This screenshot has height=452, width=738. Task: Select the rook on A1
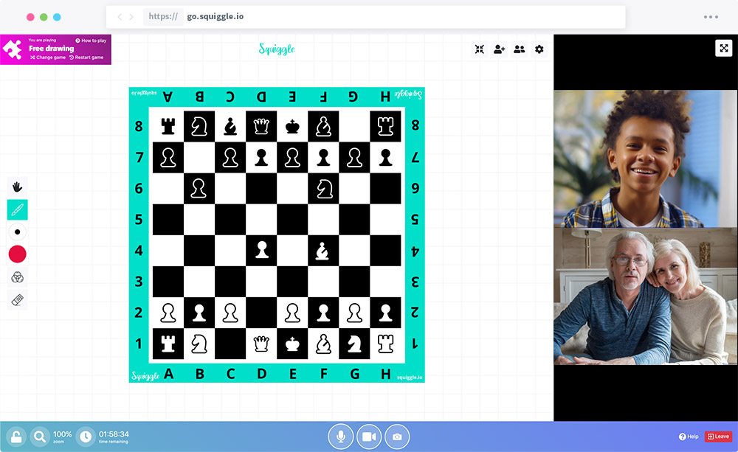click(168, 344)
